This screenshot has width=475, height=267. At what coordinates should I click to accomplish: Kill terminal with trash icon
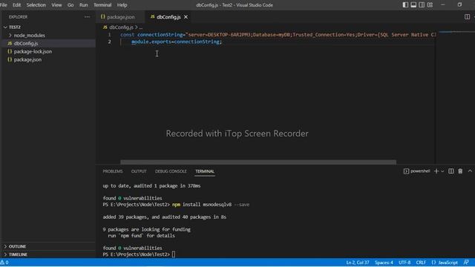click(460, 171)
